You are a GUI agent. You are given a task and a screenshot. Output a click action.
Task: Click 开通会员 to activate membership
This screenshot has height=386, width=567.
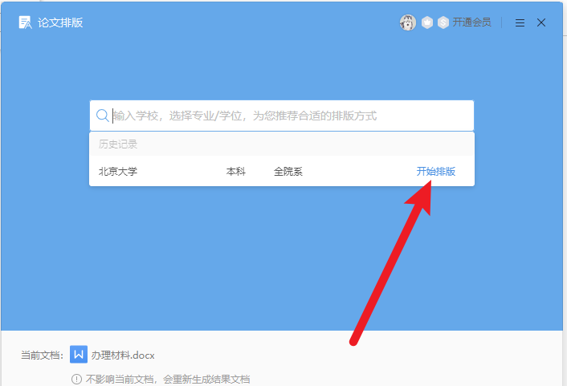point(472,22)
